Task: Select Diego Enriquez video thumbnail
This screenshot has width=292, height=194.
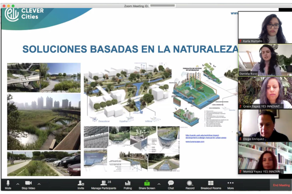Action: point(265,125)
